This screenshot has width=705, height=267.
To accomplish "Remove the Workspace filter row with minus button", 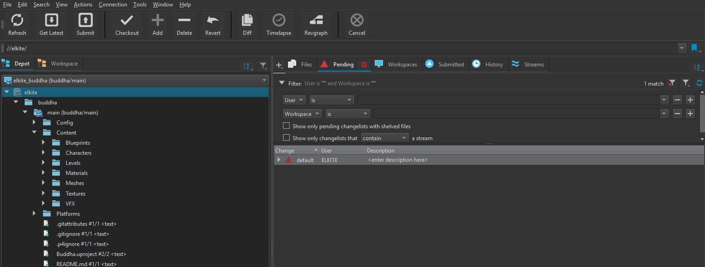I will [677, 114].
